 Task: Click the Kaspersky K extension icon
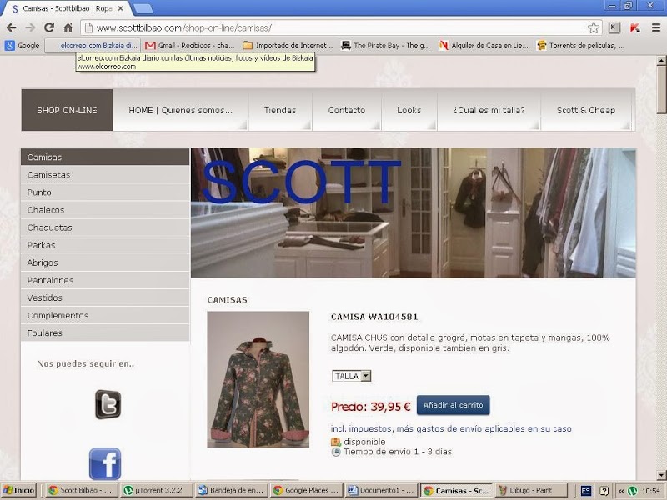point(614,28)
